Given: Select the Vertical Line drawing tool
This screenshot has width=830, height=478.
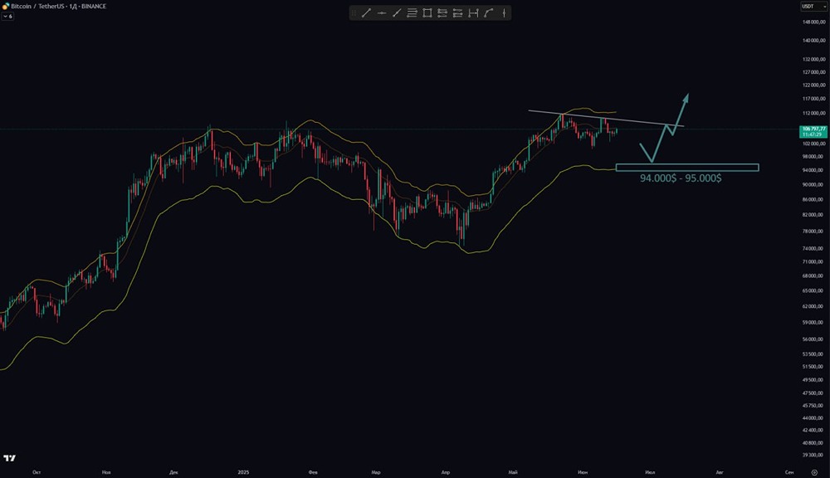Looking at the screenshot, I should (x=504, y=13).
